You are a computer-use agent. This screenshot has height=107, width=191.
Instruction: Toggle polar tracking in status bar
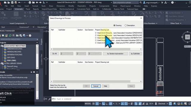[110, 104]
